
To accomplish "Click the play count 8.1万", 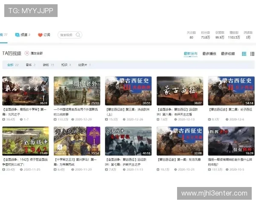I will [x=215, y=119].
